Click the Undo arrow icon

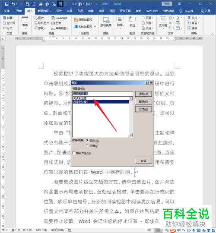13,4
